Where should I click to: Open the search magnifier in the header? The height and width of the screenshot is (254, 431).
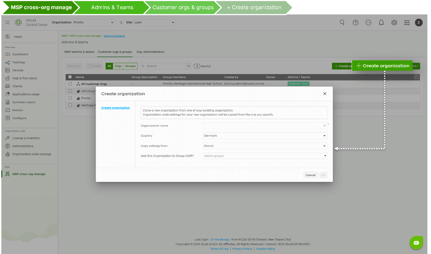click(x=342, y=22)
